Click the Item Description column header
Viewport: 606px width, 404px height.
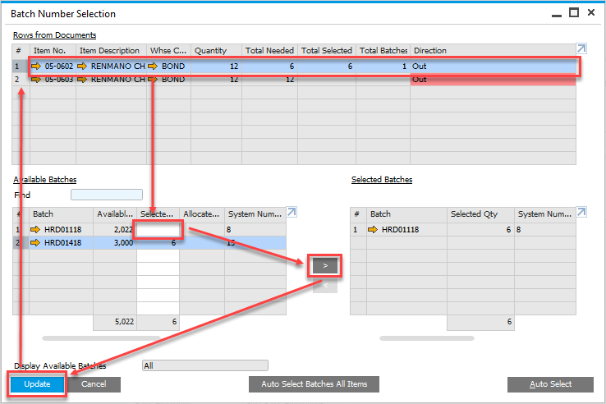coord(112,51)
